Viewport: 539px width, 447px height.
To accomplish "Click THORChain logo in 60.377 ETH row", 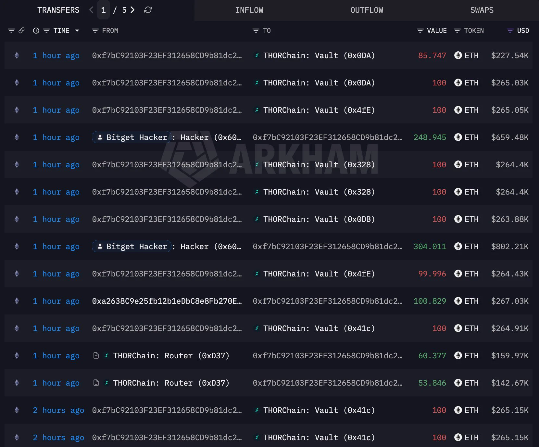I will pyautogui.click(x=107, y=356).
